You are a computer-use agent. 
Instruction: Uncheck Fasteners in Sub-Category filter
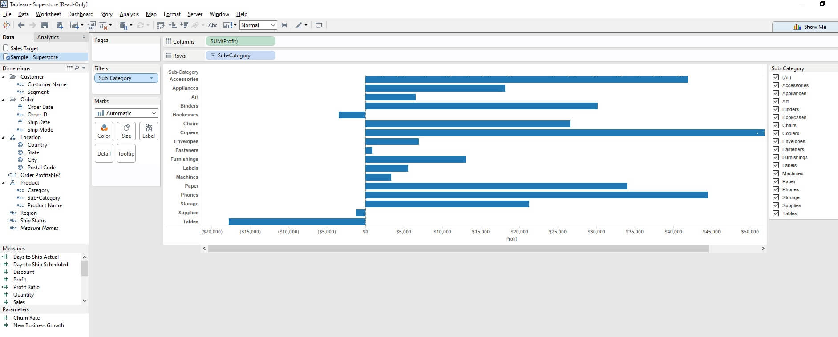click(776, 149)
